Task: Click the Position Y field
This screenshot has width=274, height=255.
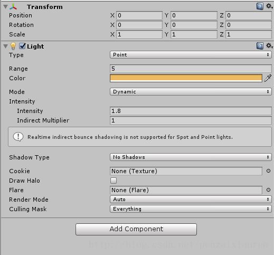Action: 194,15
